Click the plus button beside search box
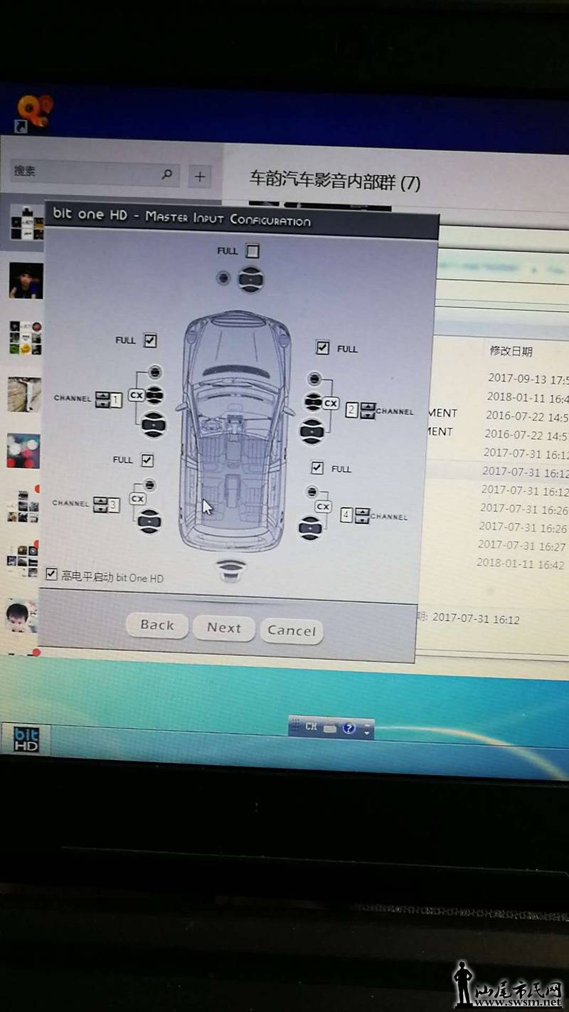Viewport: 569px width, 1012px height. 200,176
